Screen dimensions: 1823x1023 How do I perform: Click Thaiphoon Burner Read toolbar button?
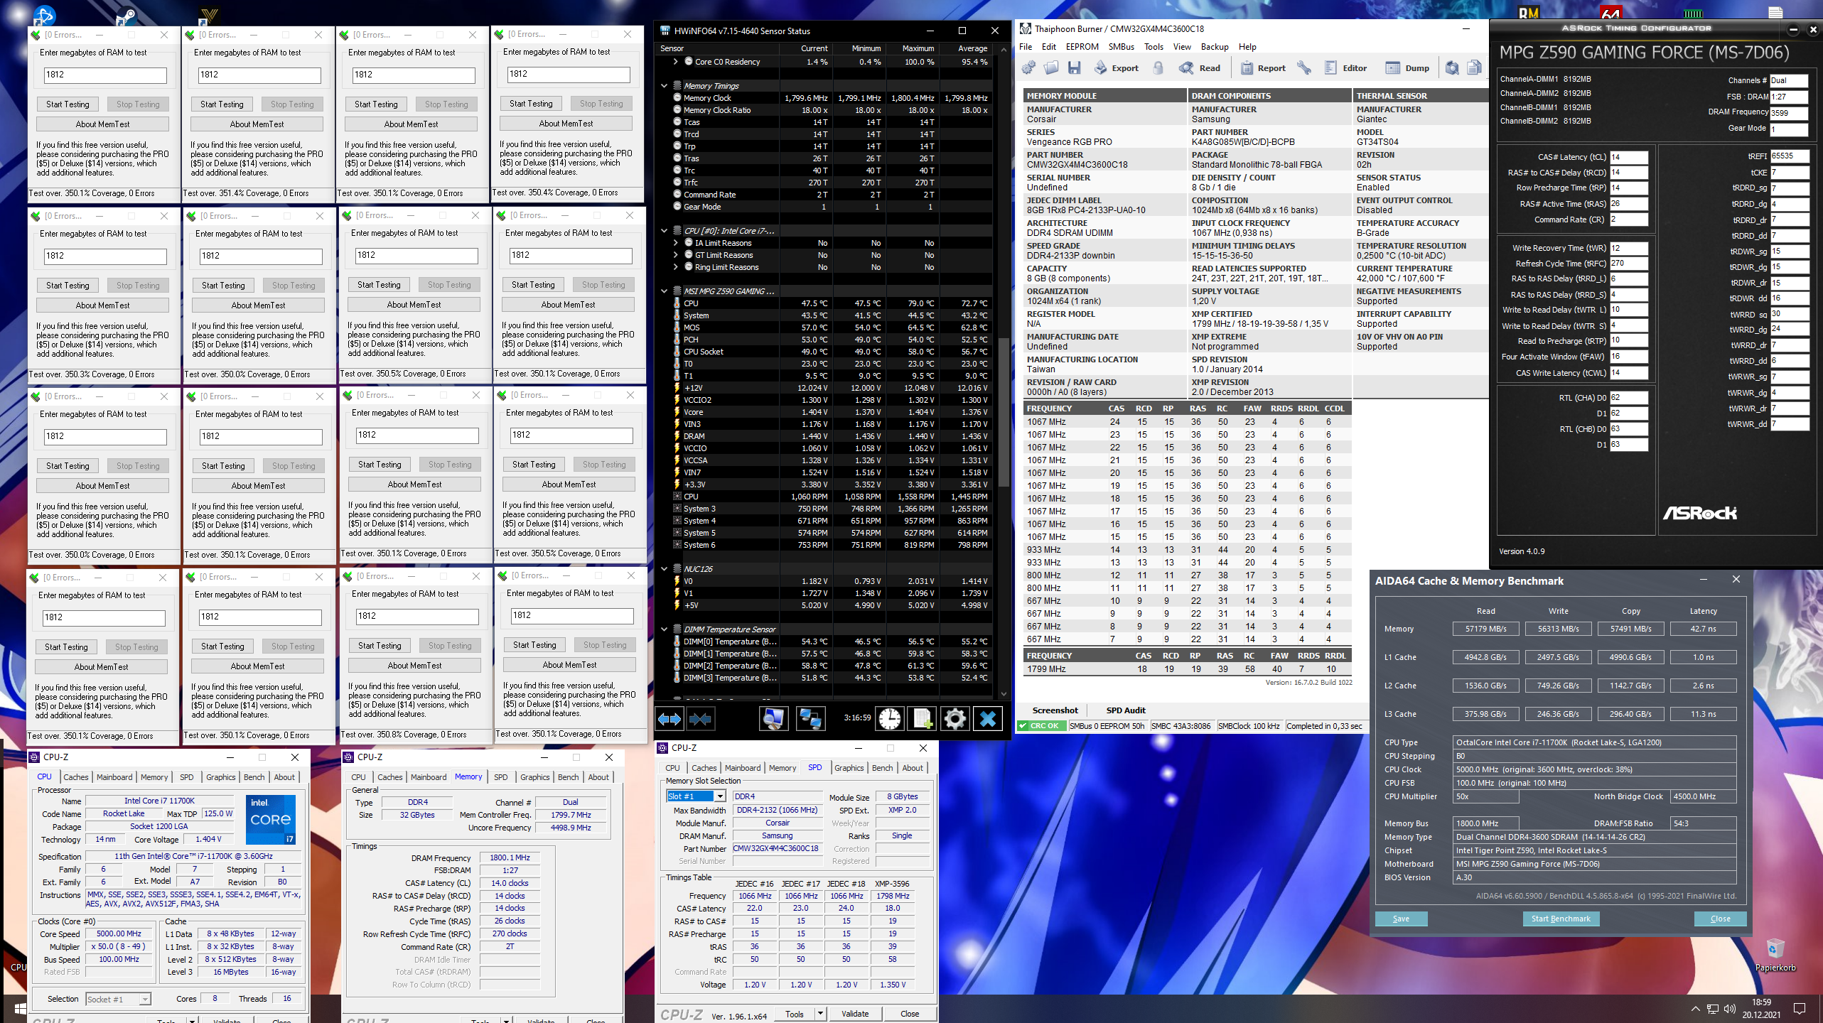(x=1200, y=68)
